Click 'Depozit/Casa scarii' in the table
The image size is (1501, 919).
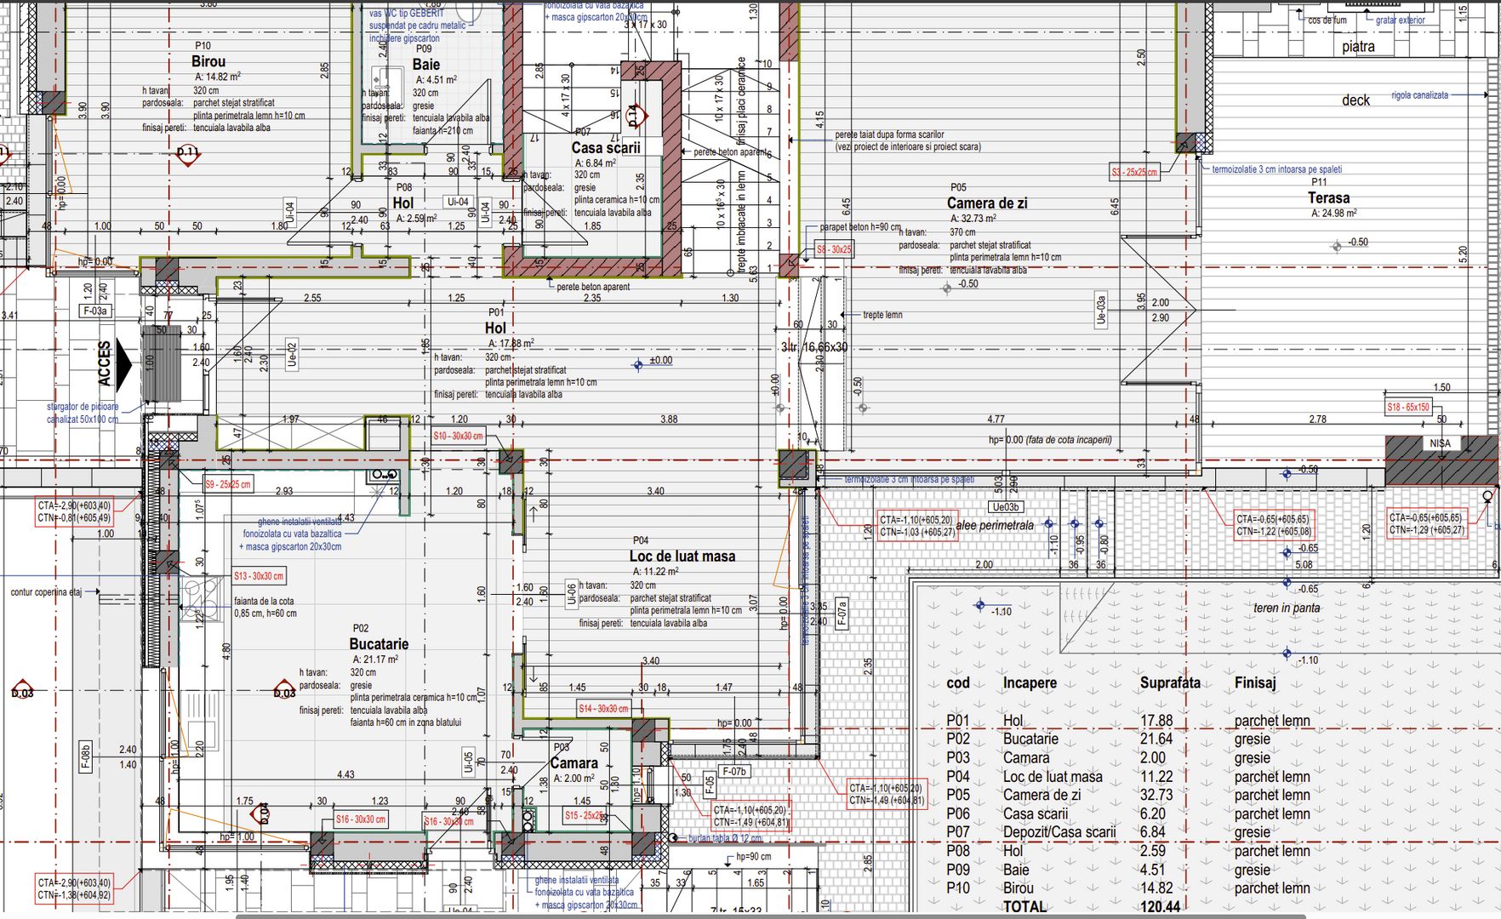tap(1059, 832)
